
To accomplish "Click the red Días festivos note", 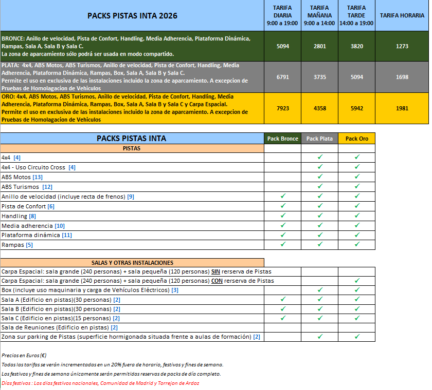I will [100, 383].
